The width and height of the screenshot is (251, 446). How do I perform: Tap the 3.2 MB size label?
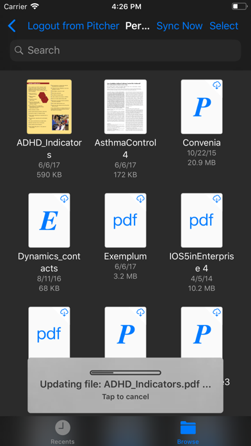pos(125,276)
